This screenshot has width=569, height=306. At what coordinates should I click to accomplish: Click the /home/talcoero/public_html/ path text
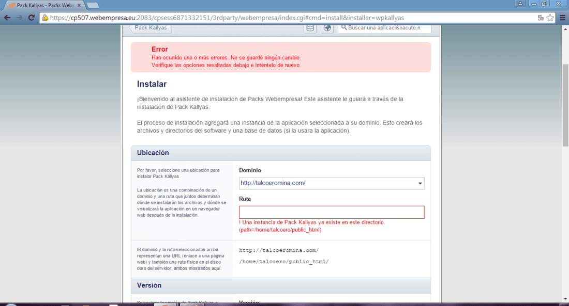coord(284,262)
